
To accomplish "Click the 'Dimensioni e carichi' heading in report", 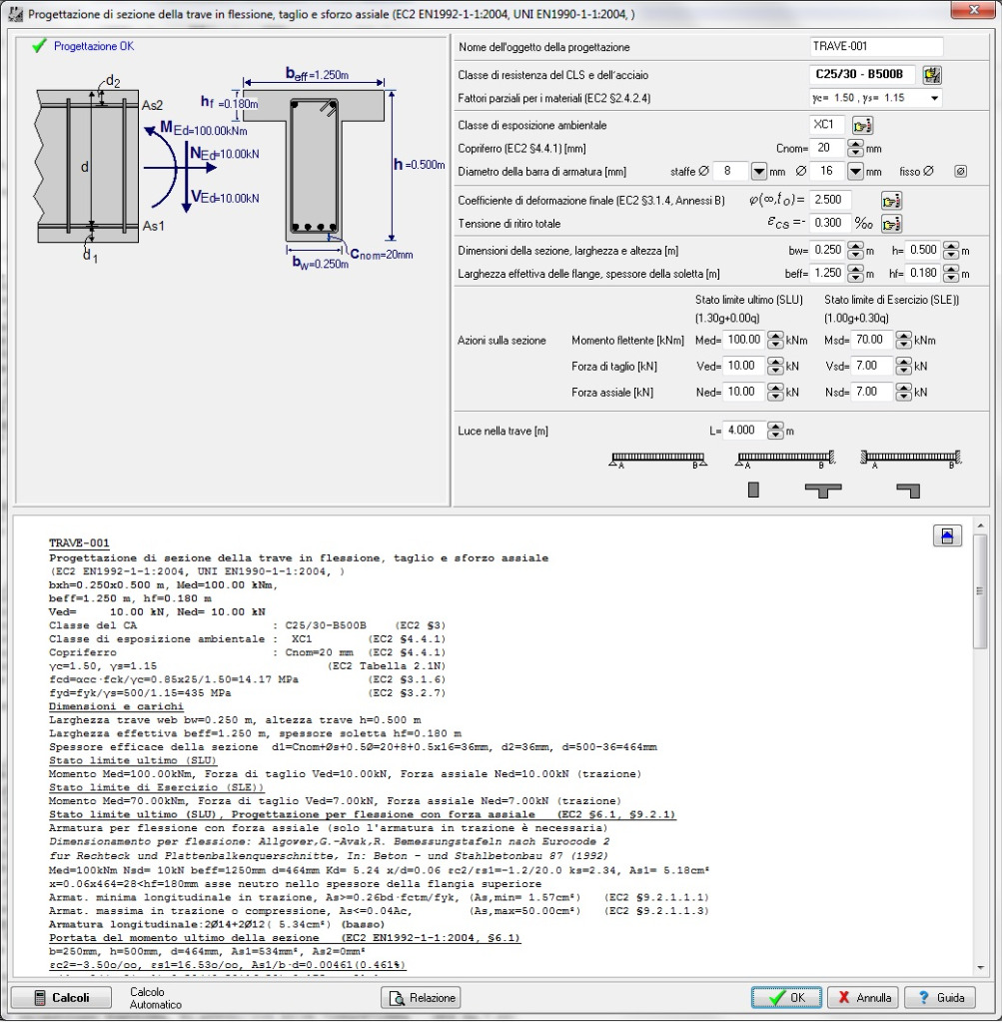I will click(116, 706).
